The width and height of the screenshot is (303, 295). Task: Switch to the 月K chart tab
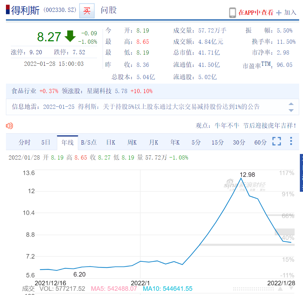coord(154,142)
